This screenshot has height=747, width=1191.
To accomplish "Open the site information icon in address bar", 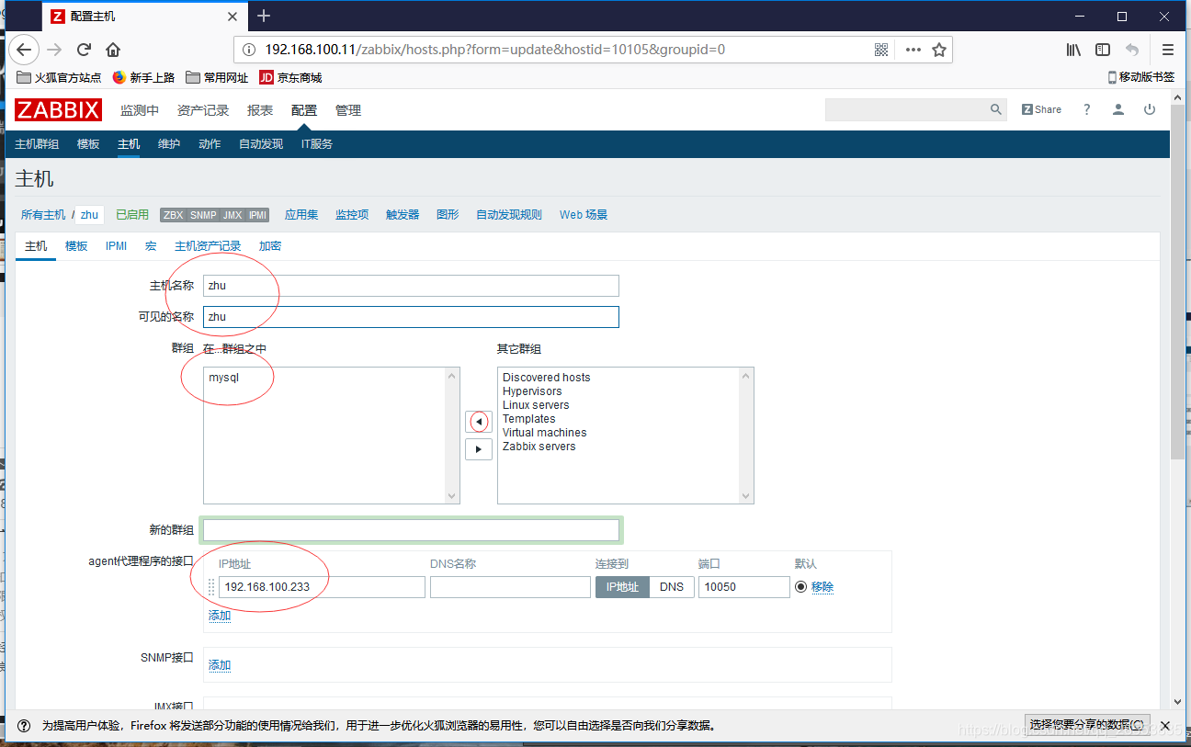I will tap(248, 50).
